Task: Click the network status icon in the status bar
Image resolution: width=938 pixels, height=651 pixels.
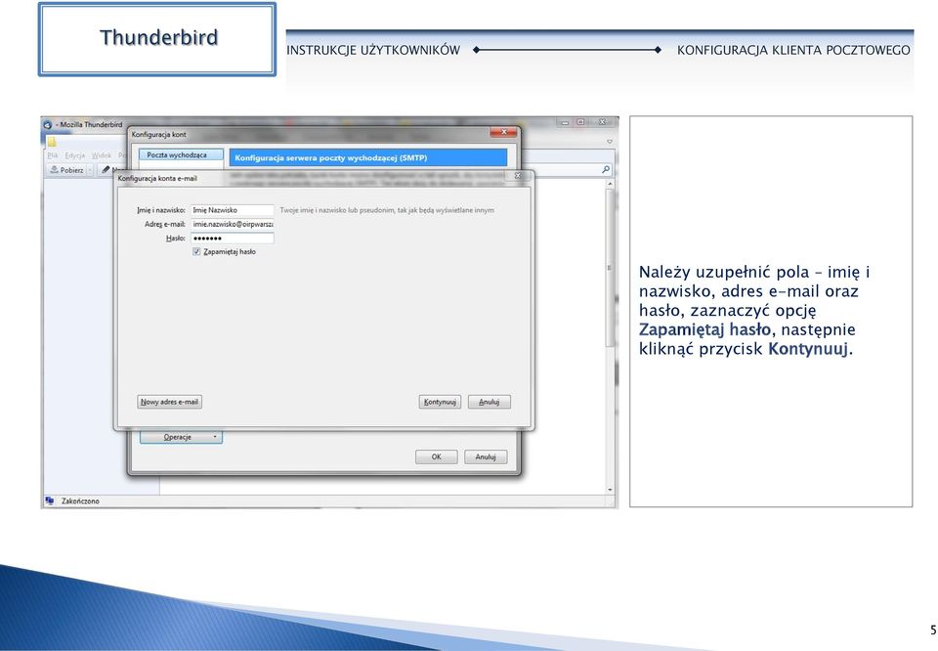Action: tap(50, 500)
